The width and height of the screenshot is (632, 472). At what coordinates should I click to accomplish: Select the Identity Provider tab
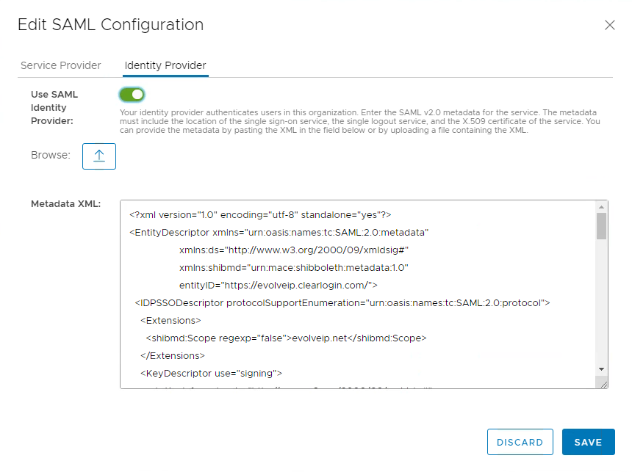pos(165,65)
